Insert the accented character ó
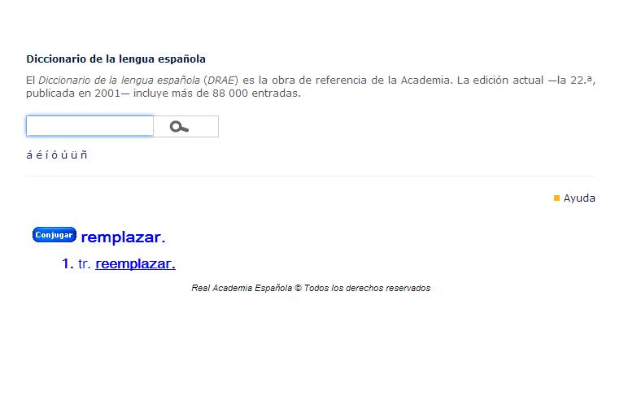Screen dimensions: 637x396 [x=54, y=155]
